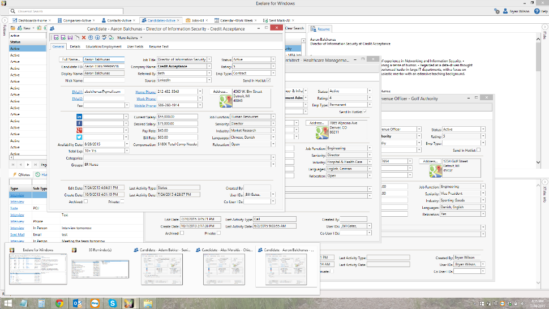Click the Twitter icon in candidate form

click(x=79, y=137)
